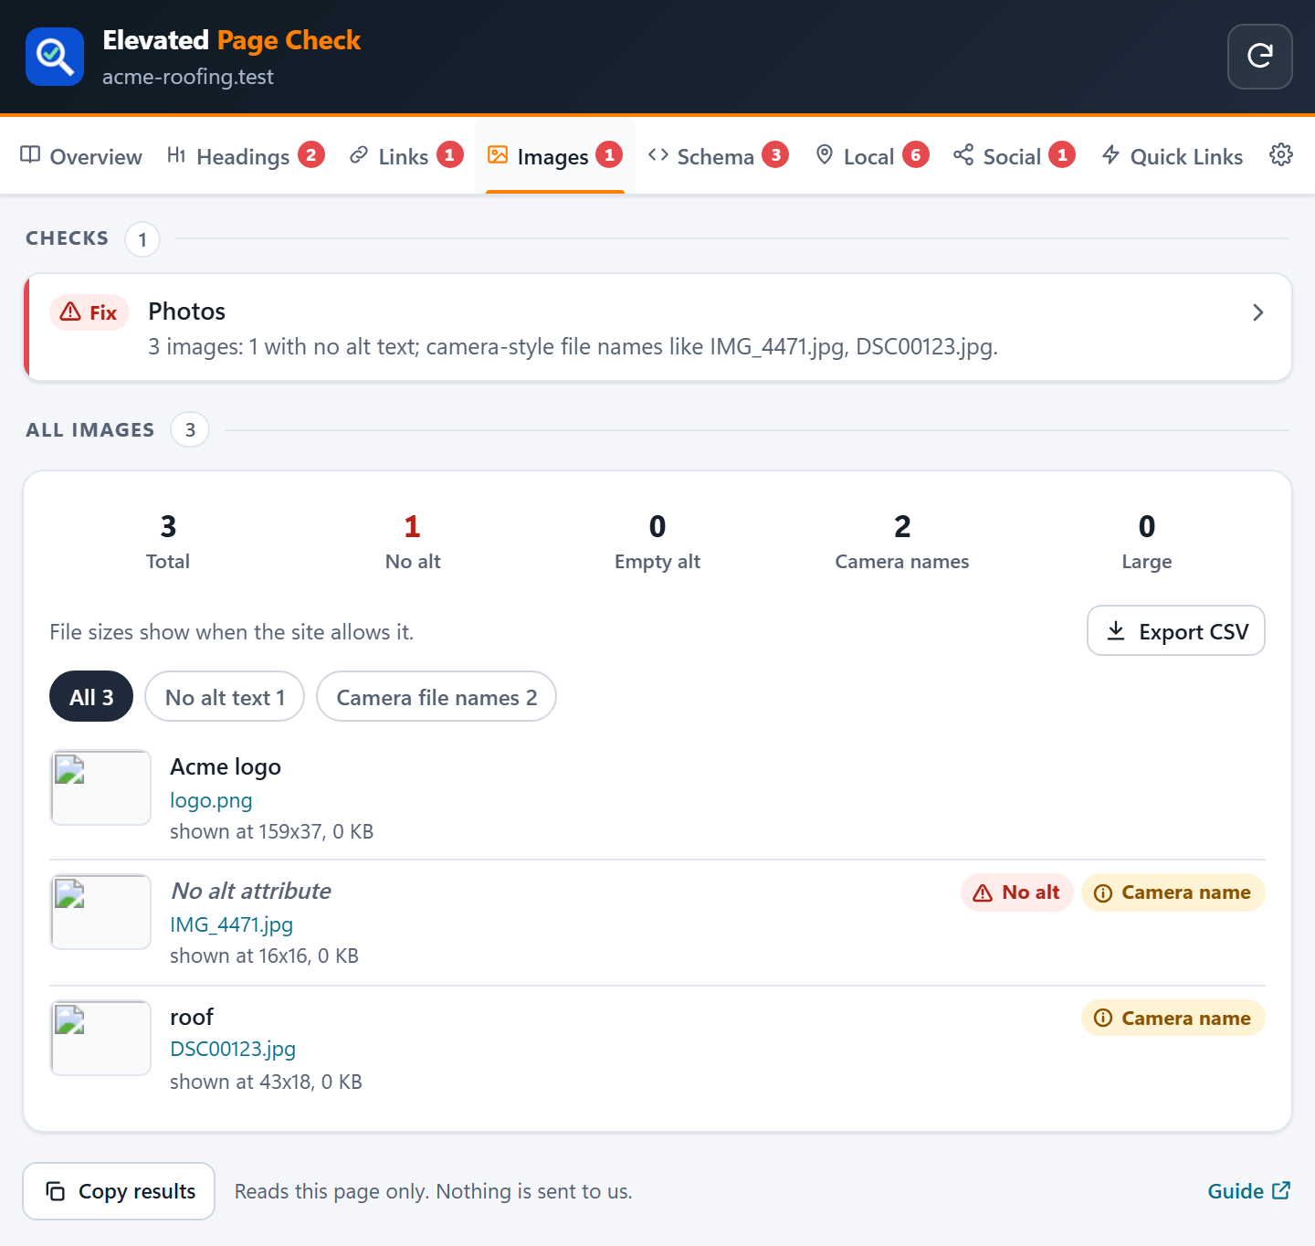Screen dimensions: 1315x1246
Task: Click the IMG_4471.jpg image thumbnail
Action: coord(100,912)
